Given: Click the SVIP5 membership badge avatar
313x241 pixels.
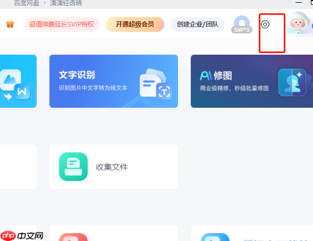Looking at the screenshot, I should coord(242,24).
